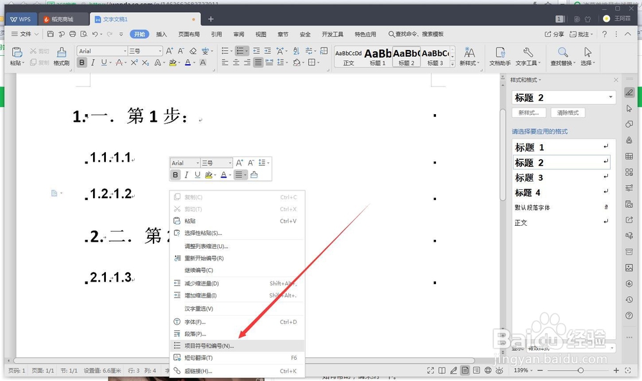Click the highlight color icon
The height and width of the screenshot is (381, 642).
pyautogui.click(x=173, y=63)
